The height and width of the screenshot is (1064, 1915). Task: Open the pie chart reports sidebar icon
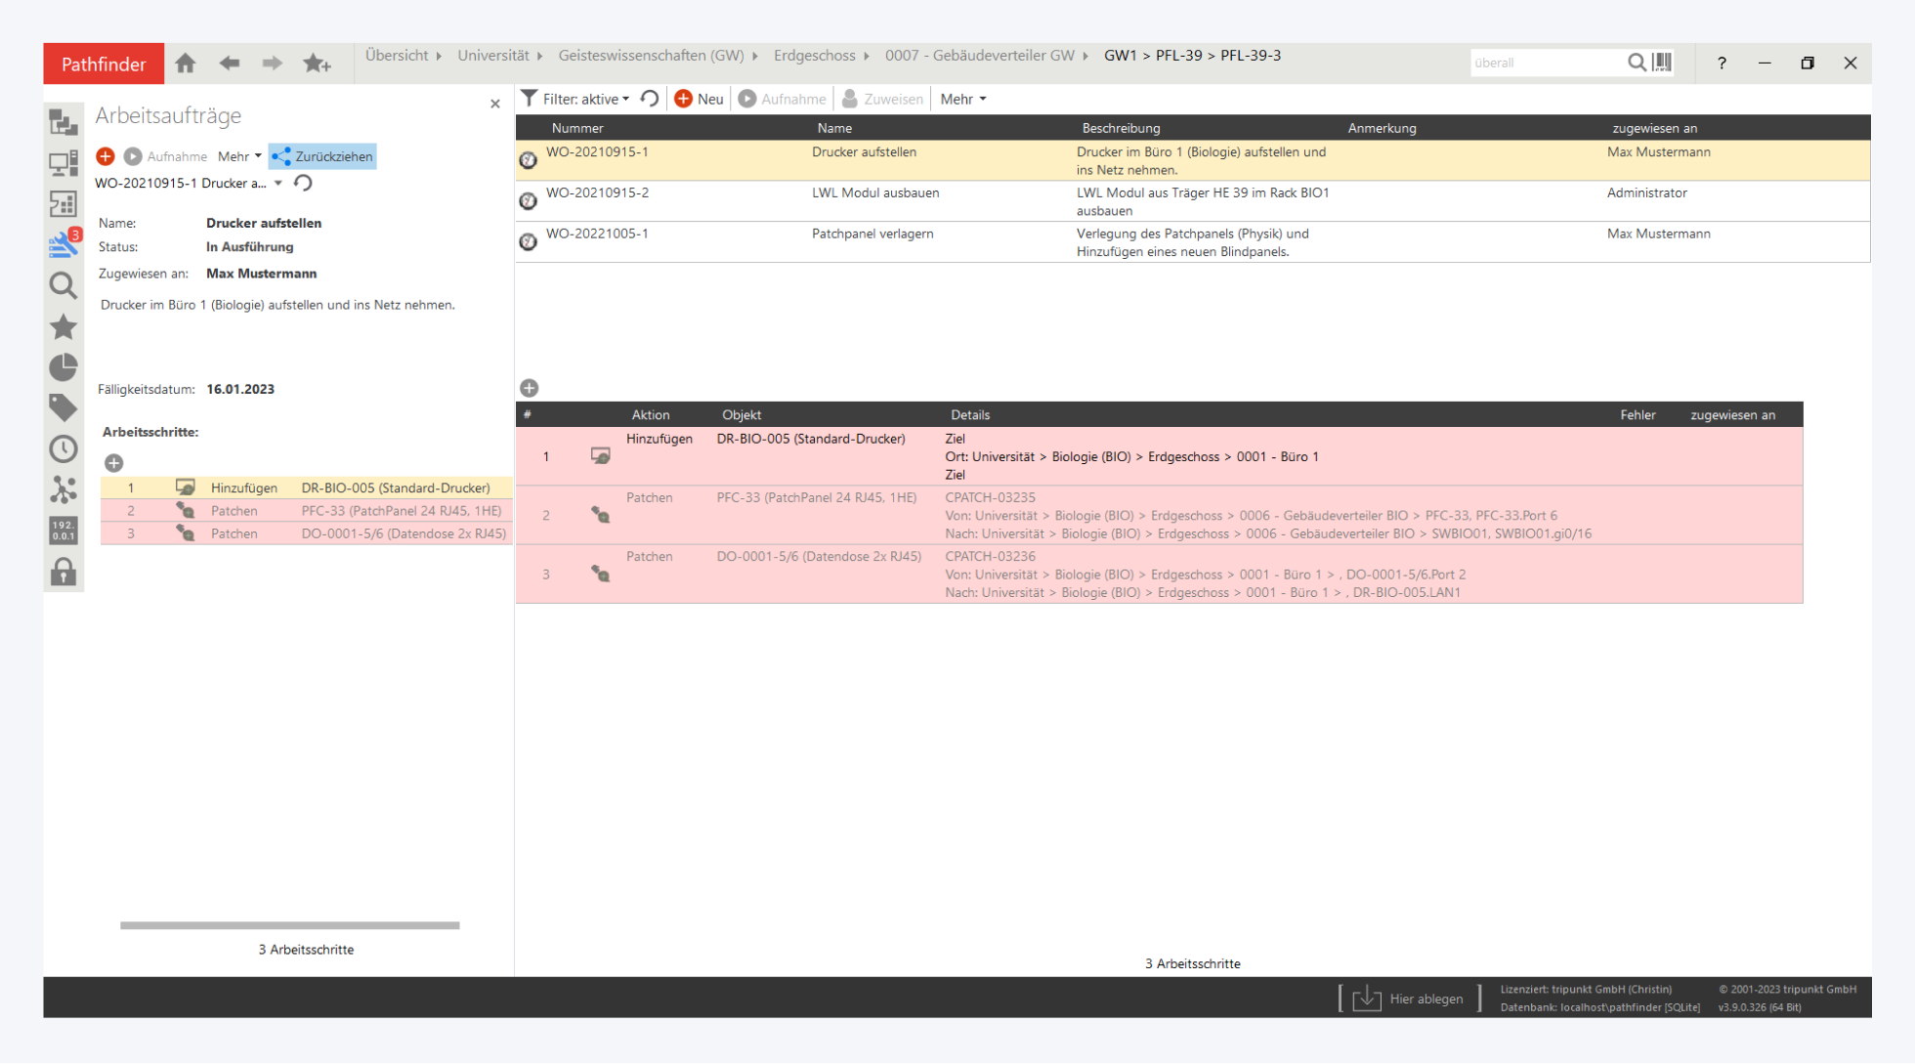coord(64,367)
